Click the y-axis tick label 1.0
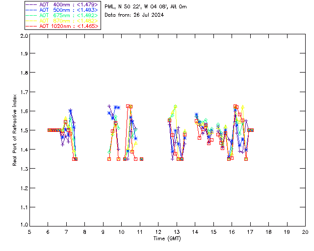This screenshot has width=314, height=251. [24, 225]
